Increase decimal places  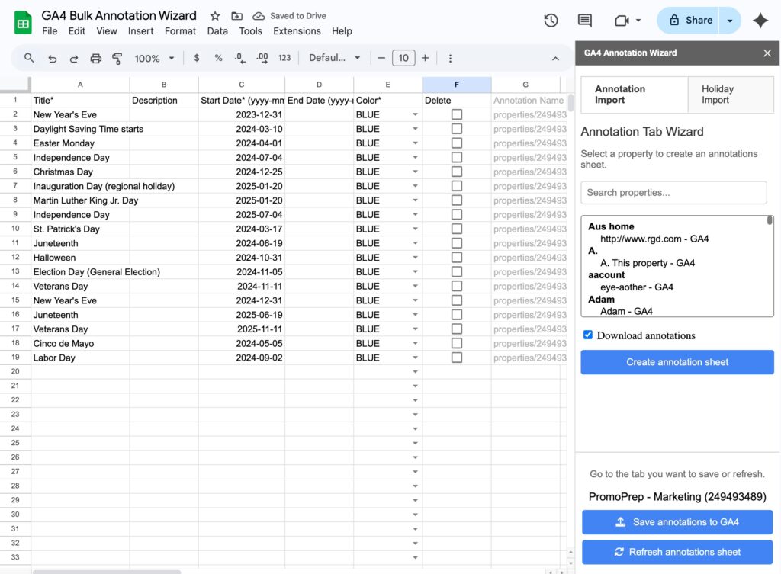[262, 58]
